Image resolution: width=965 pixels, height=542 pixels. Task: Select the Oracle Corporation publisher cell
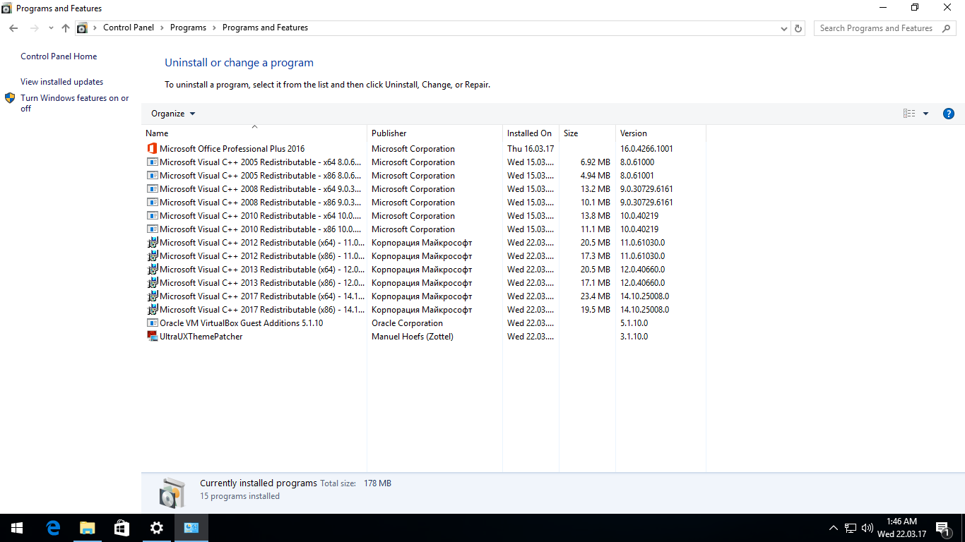tap(407, 323)
